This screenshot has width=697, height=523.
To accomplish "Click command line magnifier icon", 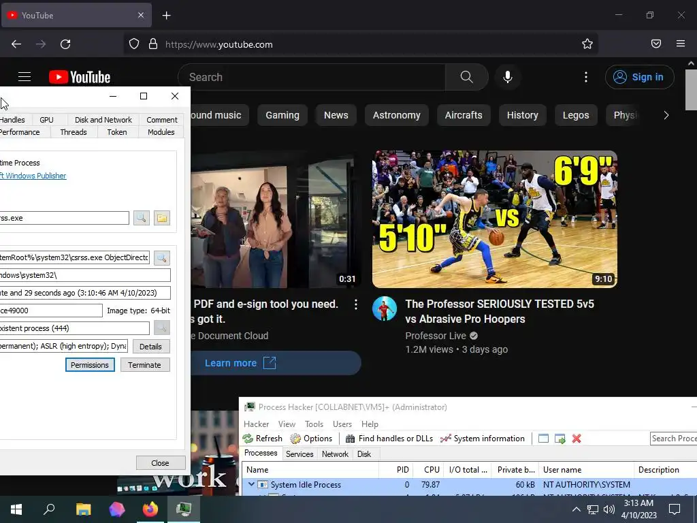I will tap(162, 258).
